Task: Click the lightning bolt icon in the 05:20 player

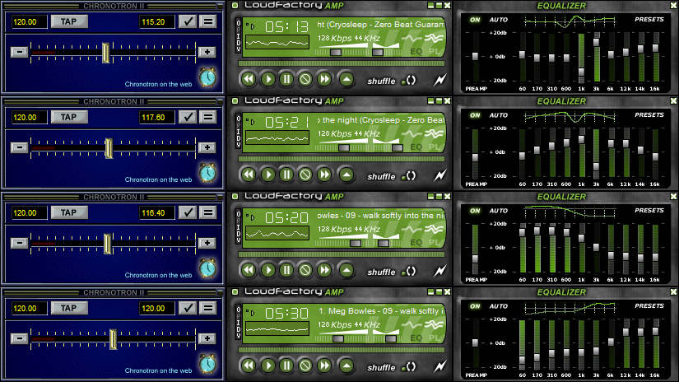Action: [441, 270]
